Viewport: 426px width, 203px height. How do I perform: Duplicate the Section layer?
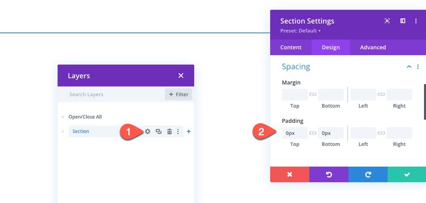click(x=158, y=131)
